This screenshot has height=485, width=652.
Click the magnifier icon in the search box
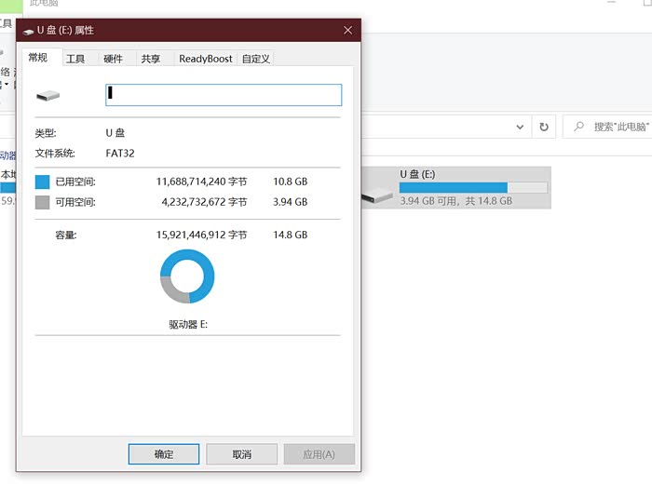point(579,127)
